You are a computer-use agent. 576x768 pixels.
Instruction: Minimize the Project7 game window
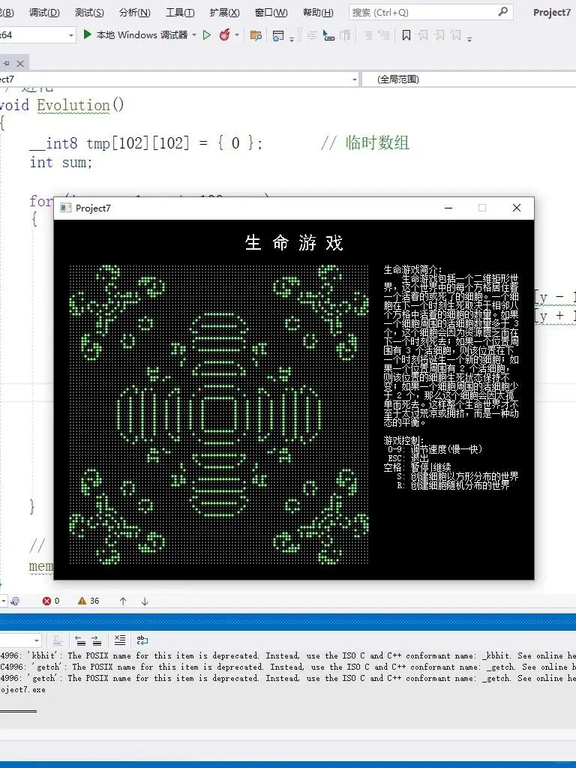click(x=448, y=208)
